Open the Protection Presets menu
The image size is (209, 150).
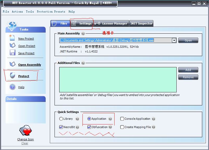[51, 11]
